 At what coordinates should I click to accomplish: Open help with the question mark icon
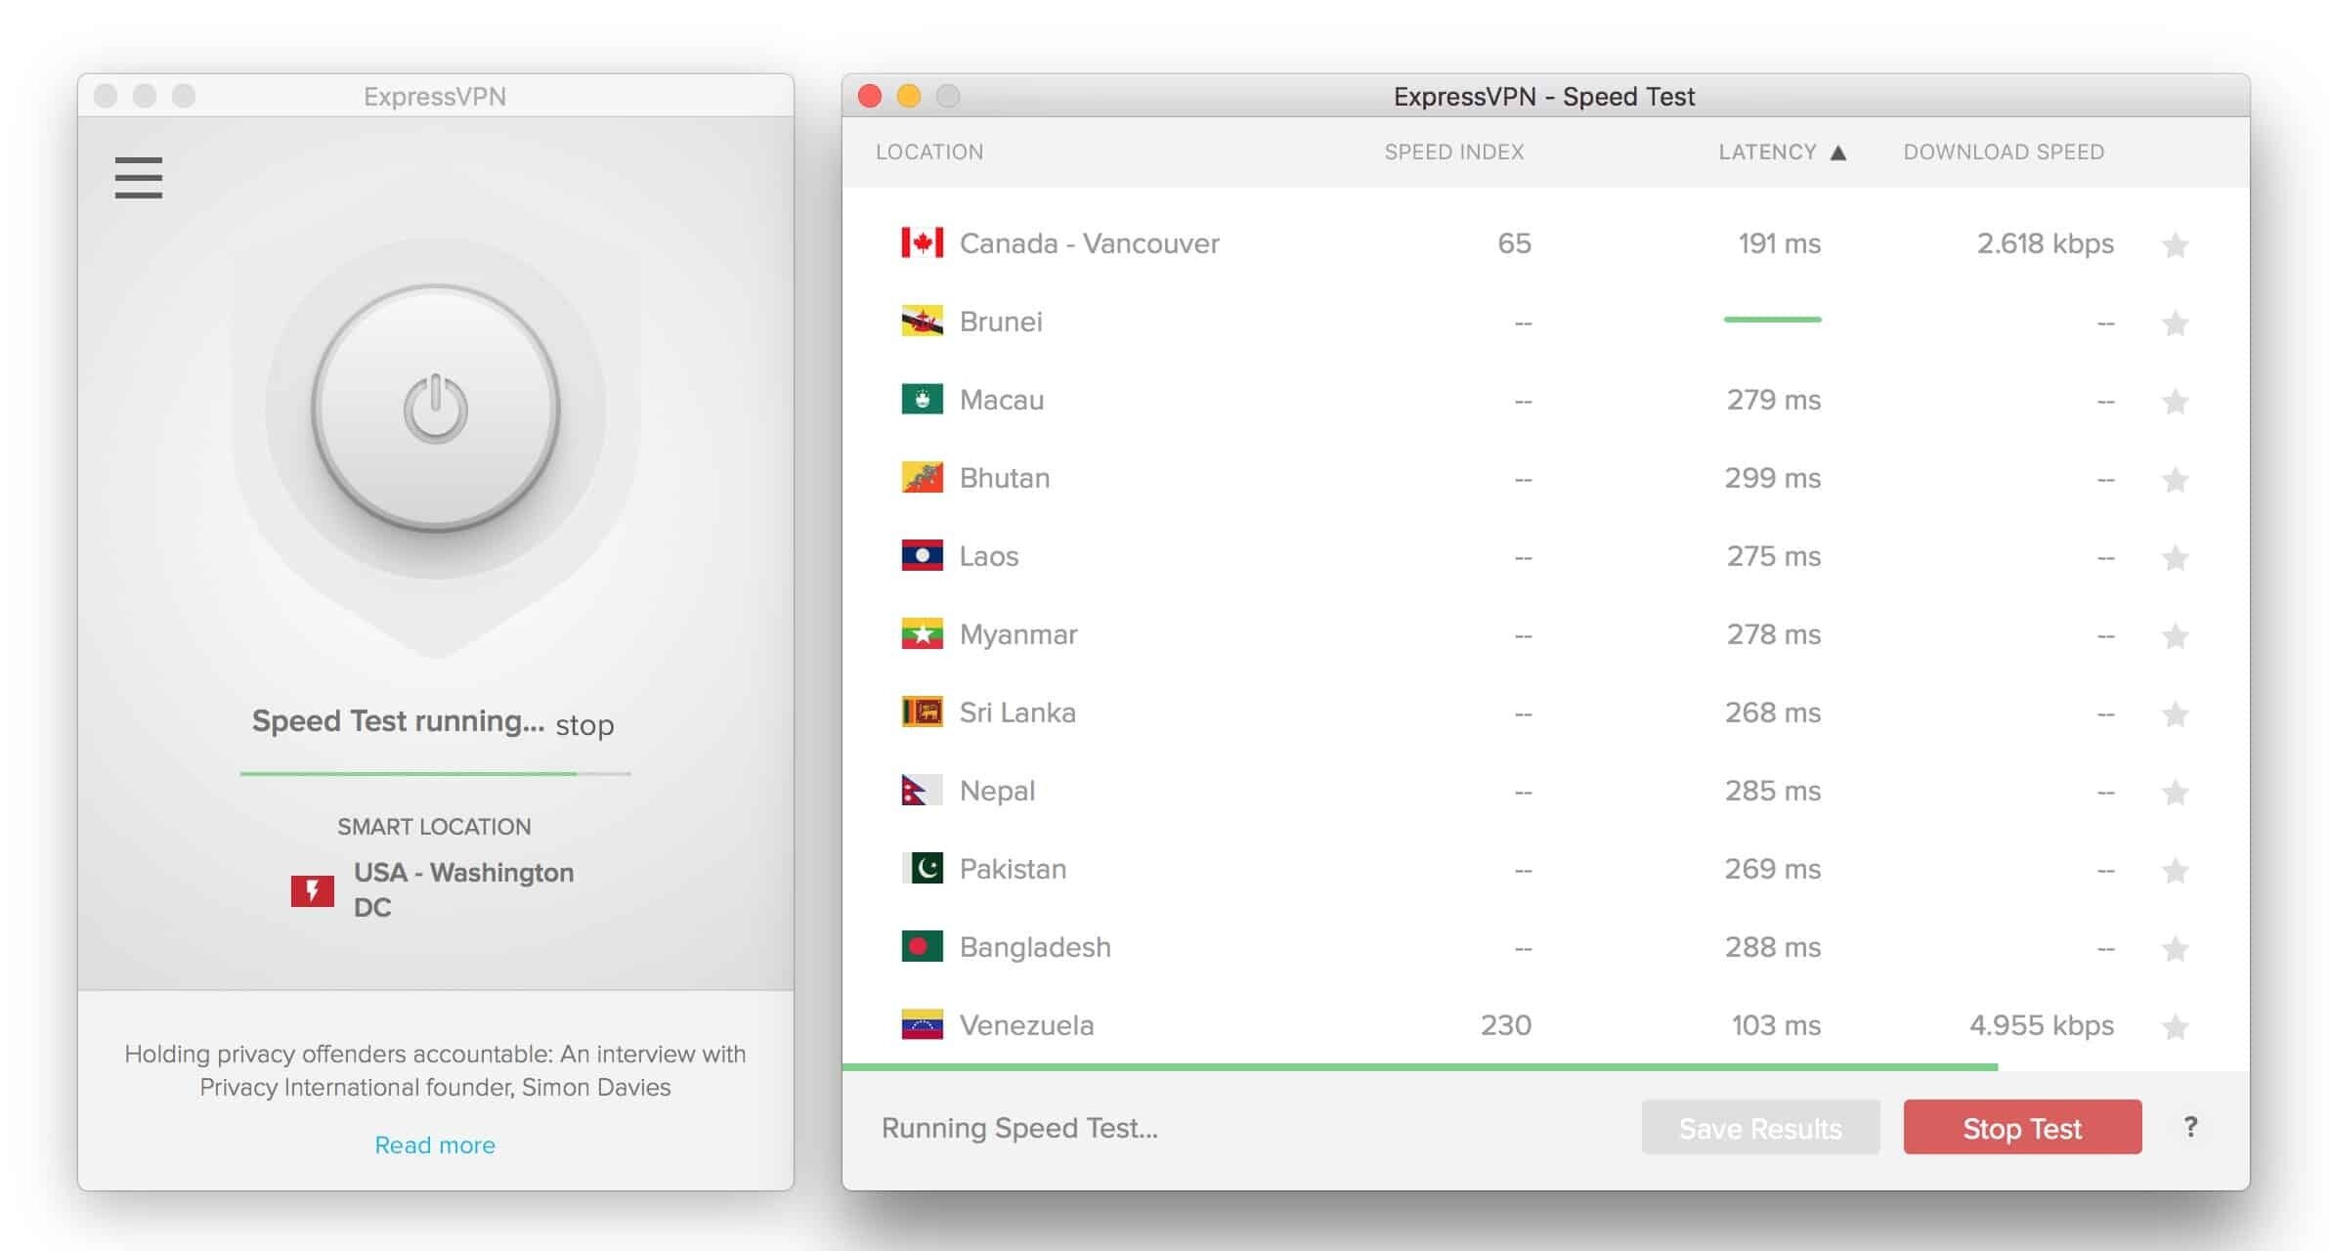coord(2190,1127)
